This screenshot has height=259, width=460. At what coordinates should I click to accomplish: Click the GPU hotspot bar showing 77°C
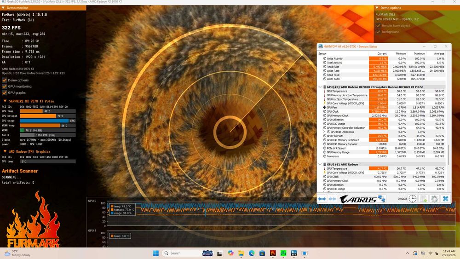(47, 116)
